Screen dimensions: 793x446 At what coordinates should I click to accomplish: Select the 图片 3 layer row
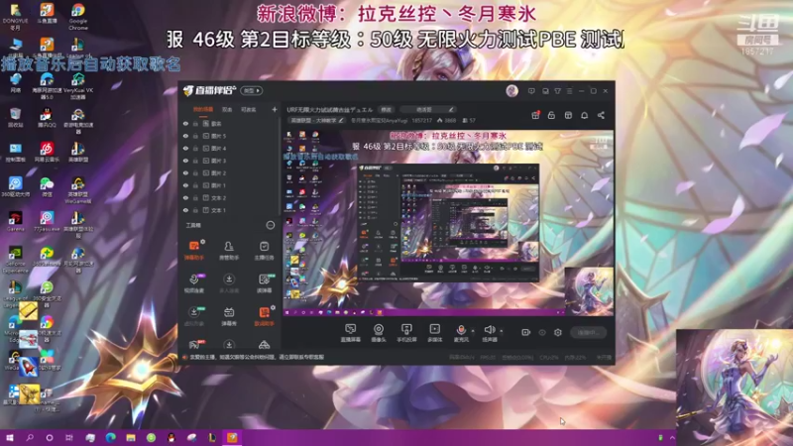click(229, 161)
